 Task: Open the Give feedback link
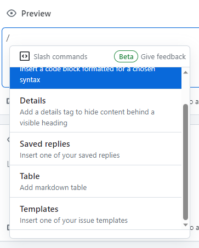(163, 56)
